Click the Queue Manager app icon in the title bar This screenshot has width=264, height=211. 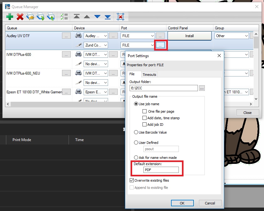click(x=8, y=7)
